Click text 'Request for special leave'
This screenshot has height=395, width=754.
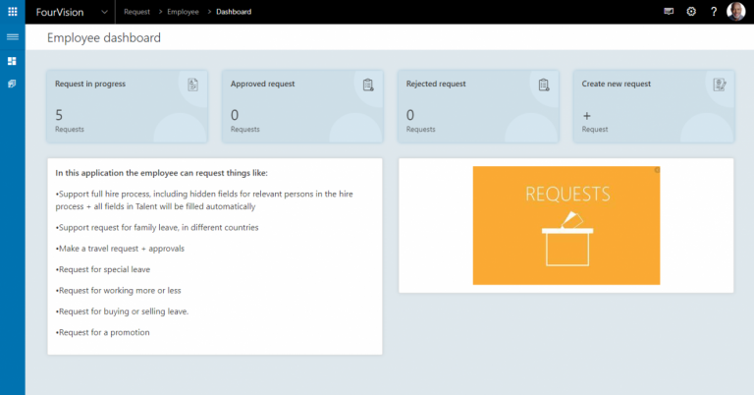(104, 269)
